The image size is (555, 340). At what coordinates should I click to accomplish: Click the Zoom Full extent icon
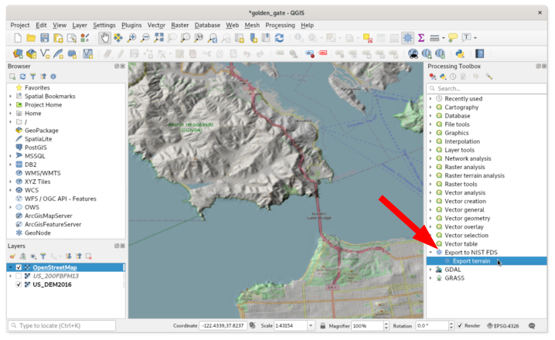[158, 38]
